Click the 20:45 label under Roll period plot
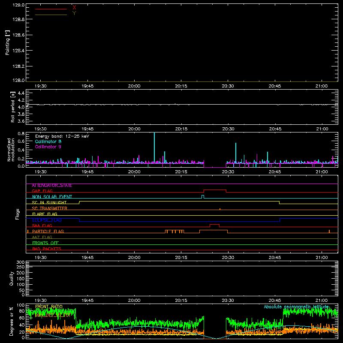 pyautogui.click(x=275, y=129)
